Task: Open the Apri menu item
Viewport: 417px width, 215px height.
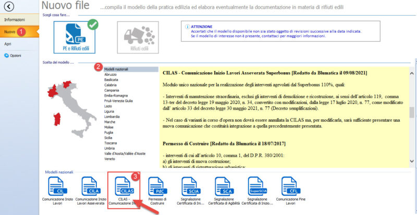Action: pyautogui.click(x=7, y=44)
